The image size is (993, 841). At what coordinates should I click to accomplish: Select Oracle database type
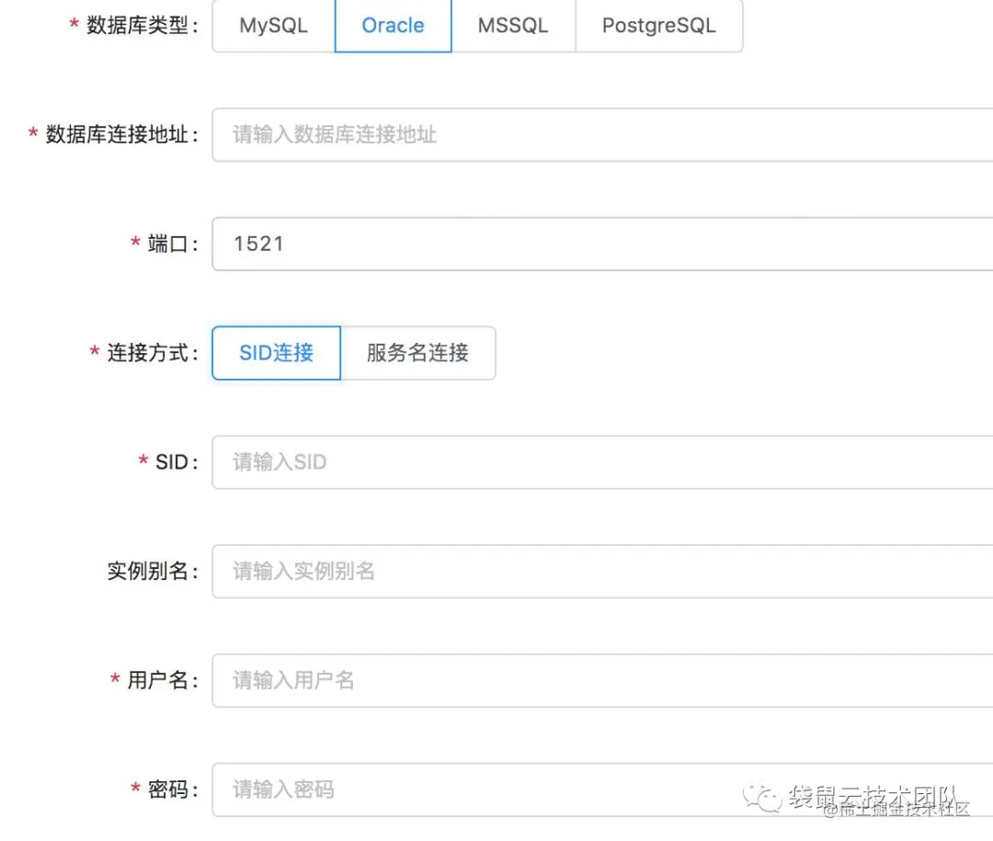pyautogui.click(x=393, y=26)
